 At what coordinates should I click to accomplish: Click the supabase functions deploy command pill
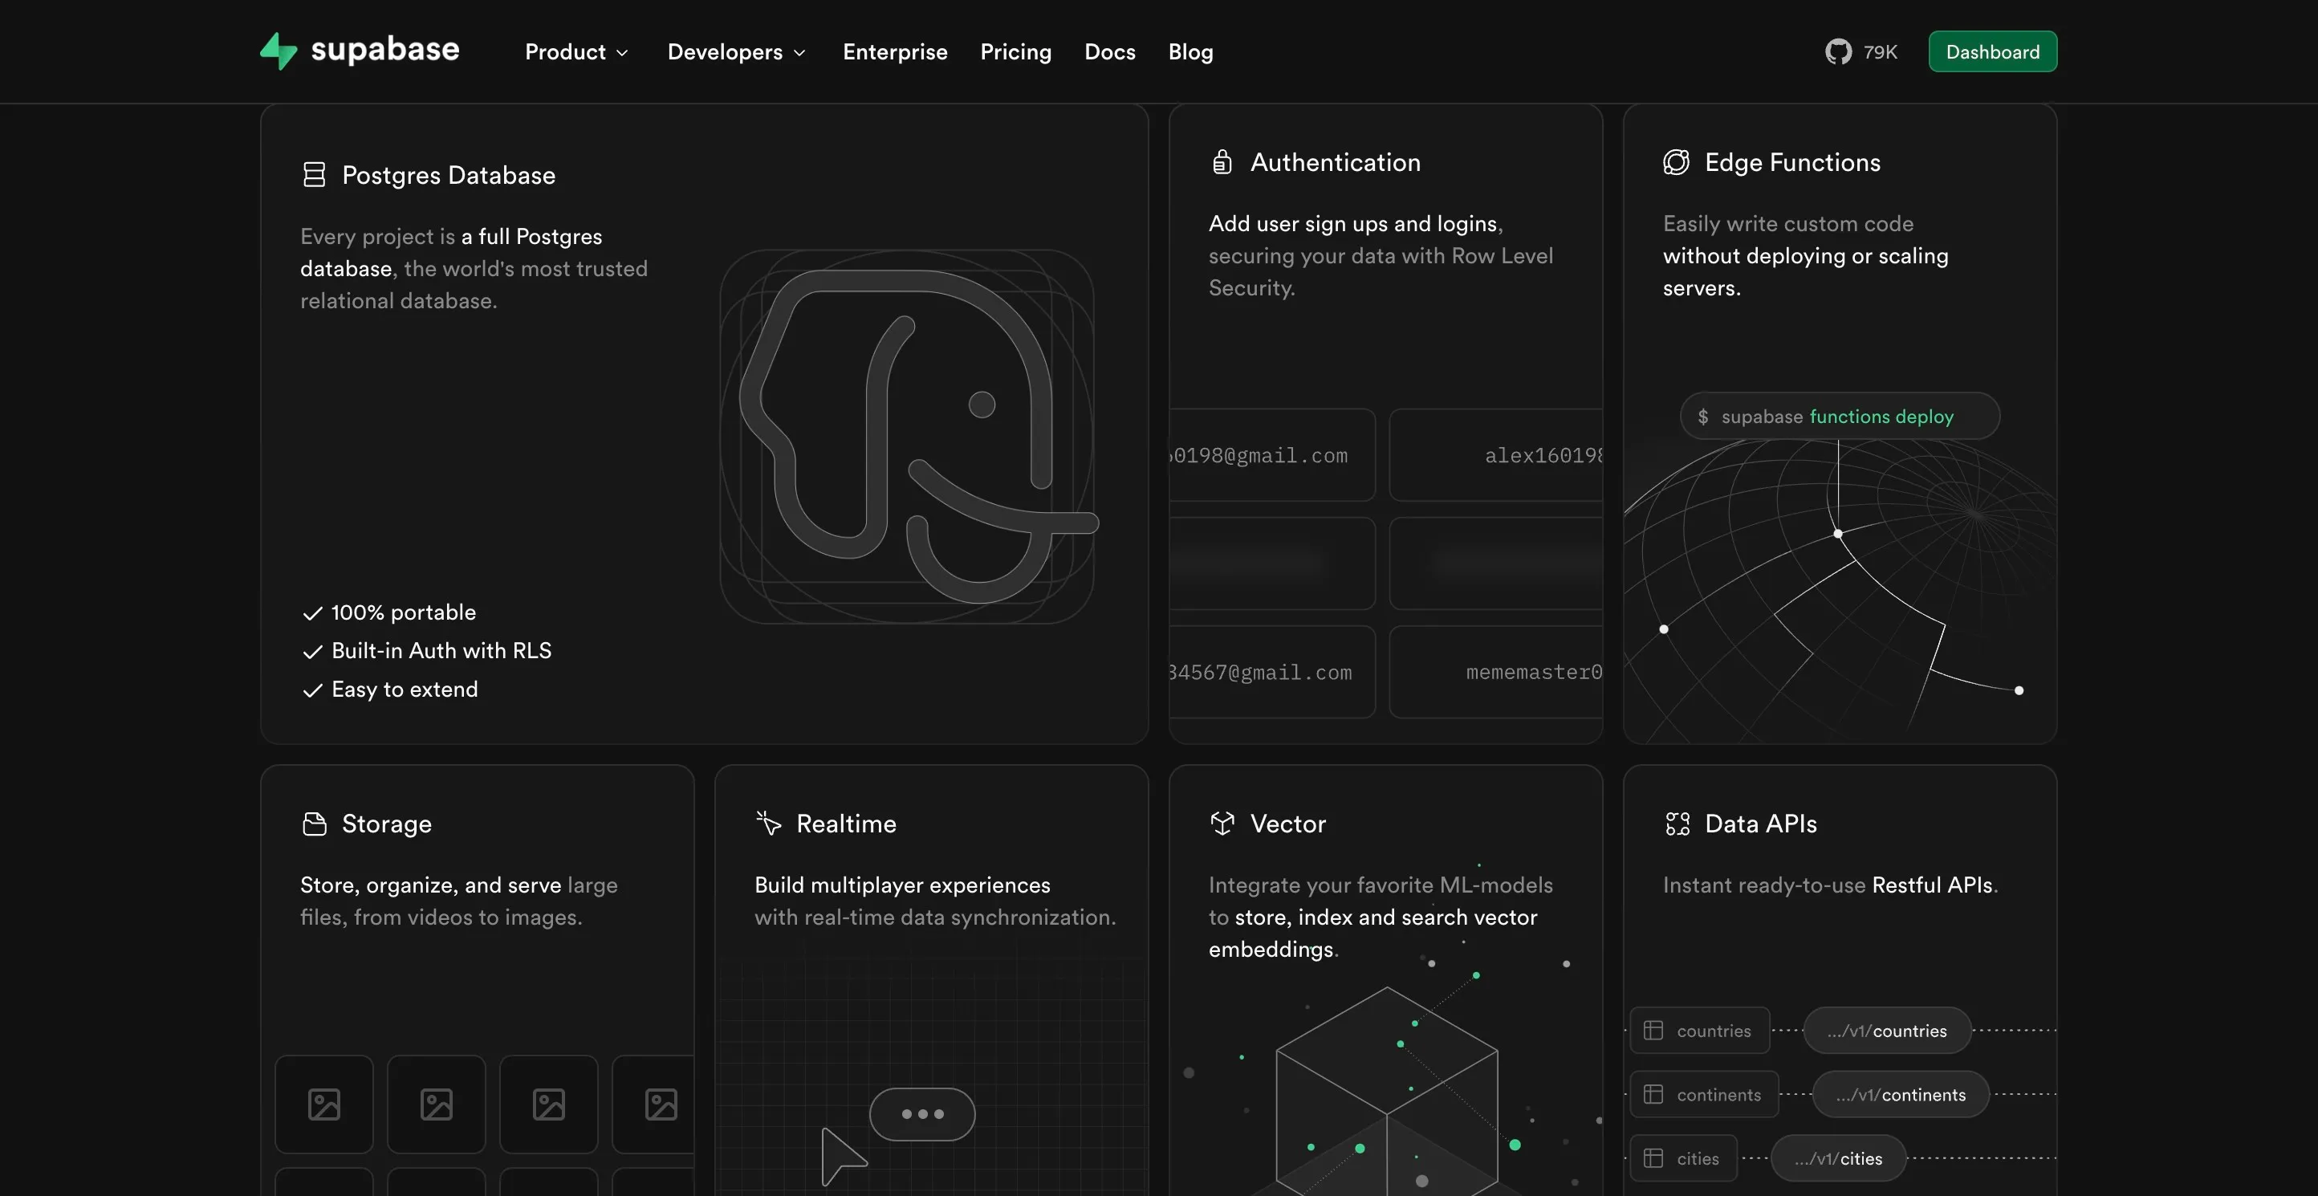(1840, 416)
